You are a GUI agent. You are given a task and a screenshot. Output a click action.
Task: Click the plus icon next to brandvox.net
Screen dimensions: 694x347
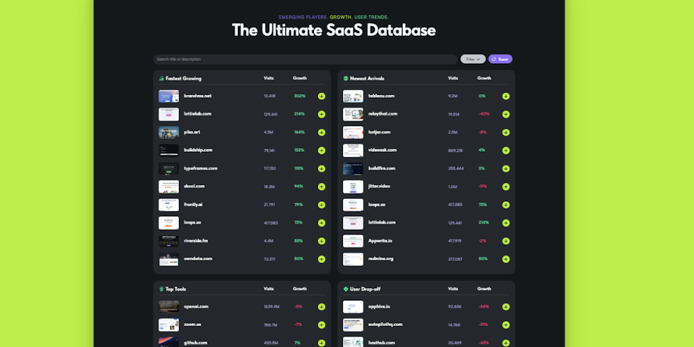click(x=321, y=96)
